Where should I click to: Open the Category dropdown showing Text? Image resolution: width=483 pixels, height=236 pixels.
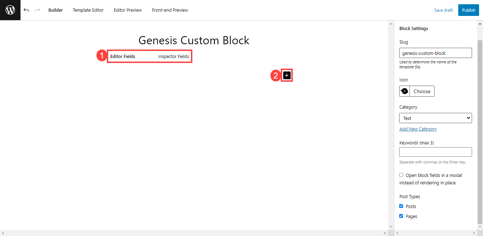pyautogui.click(x=435, y=118)
